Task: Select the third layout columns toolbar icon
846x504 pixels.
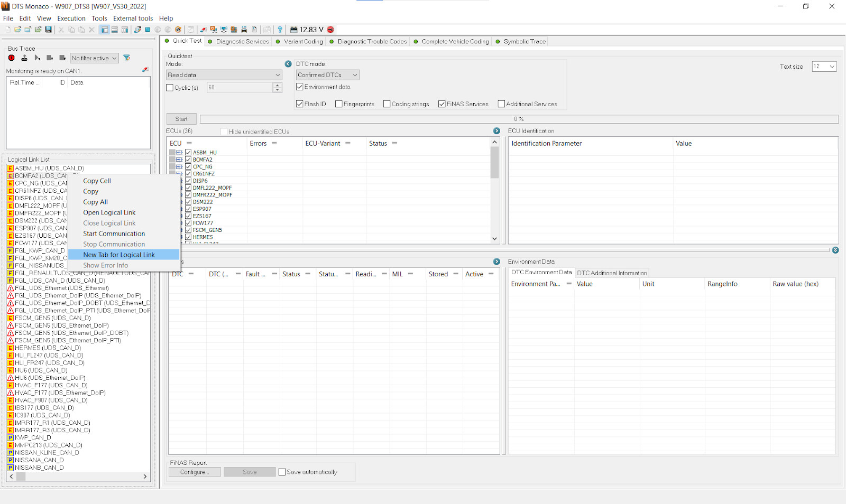Action: click(x=125, y=30)
